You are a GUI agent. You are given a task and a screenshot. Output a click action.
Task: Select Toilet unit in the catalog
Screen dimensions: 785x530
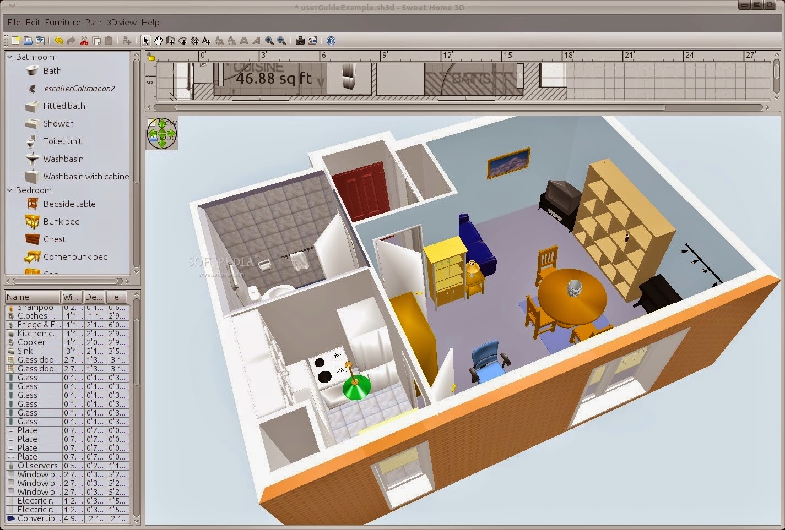(63, 141)
